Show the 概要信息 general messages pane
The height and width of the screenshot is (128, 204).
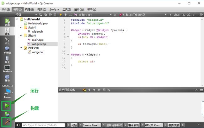pyautogui.click(x=172, y=125)
